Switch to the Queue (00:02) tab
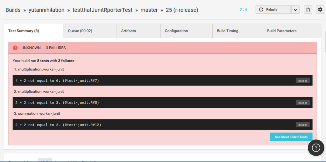This screenshot has width=326, height=162. (x=90, y=31)
